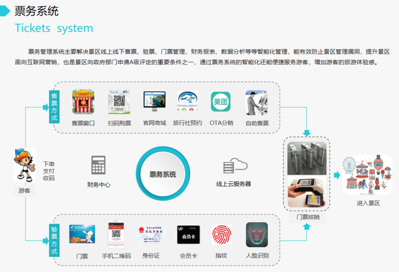Click the central 票务系统 circle button
399x272 pixels.
tap(163, 174)
